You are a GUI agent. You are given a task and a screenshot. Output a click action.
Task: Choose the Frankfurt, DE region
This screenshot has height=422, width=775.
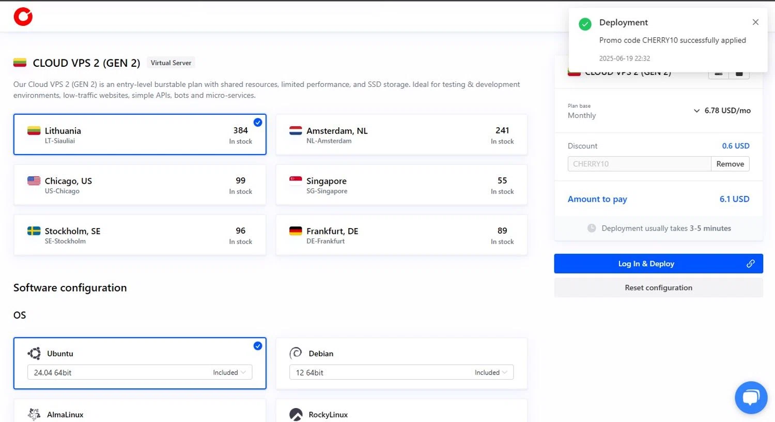tap(401, 235)
